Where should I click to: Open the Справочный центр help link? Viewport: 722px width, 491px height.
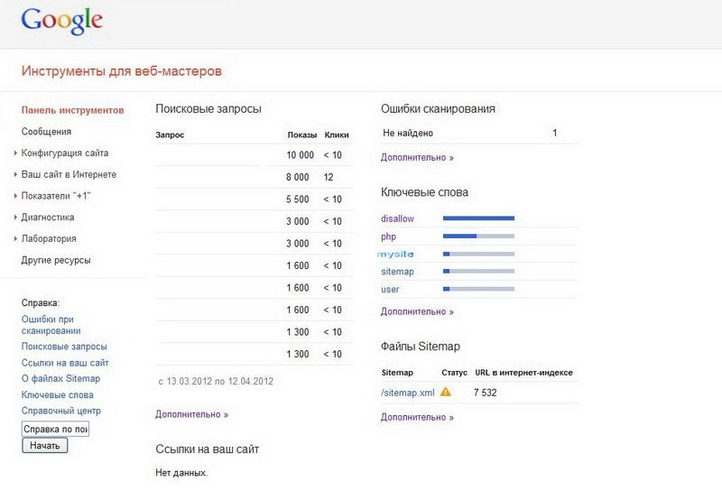[x=60, y=411]
